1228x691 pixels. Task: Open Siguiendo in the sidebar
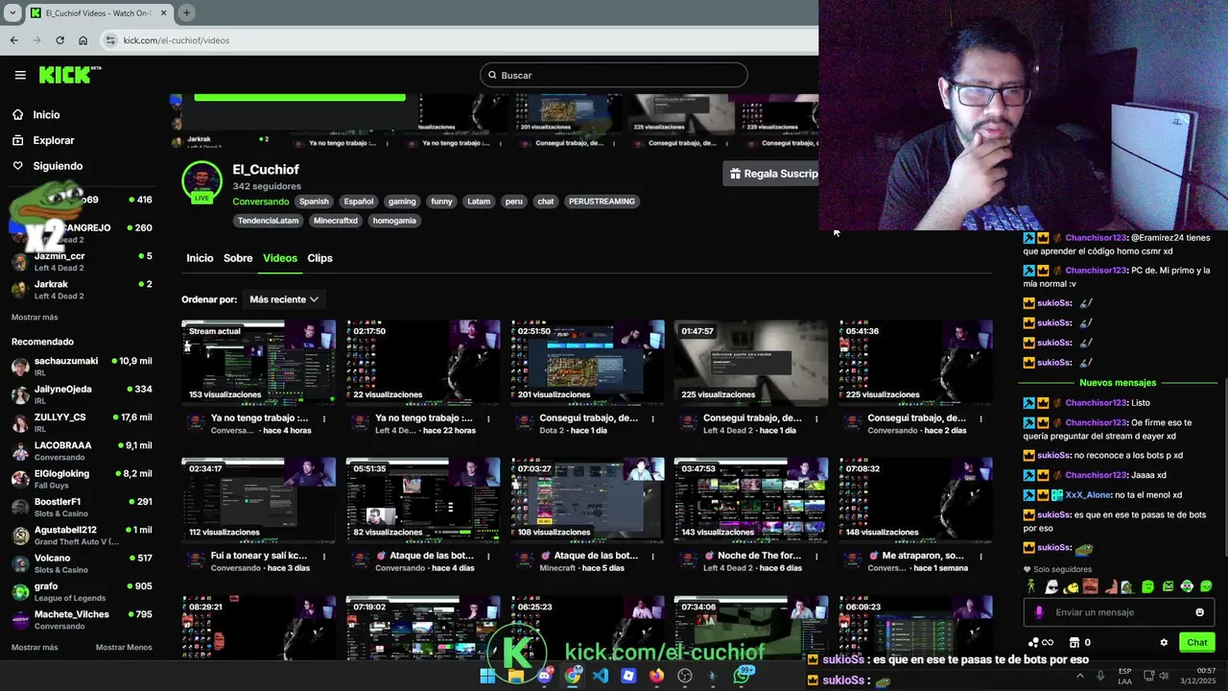point(58,166)
